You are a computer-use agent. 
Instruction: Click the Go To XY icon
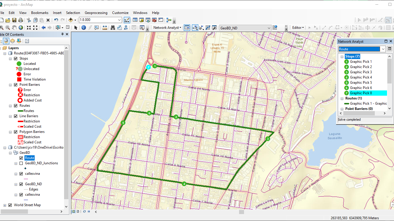pyautogui.click(x=126, y=28)
